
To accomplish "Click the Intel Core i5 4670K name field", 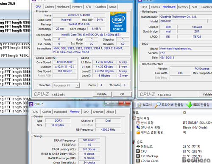I will (79, 15).
